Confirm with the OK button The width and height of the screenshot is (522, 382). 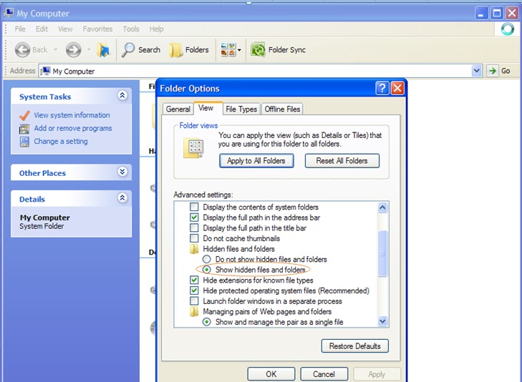[271, 374]
